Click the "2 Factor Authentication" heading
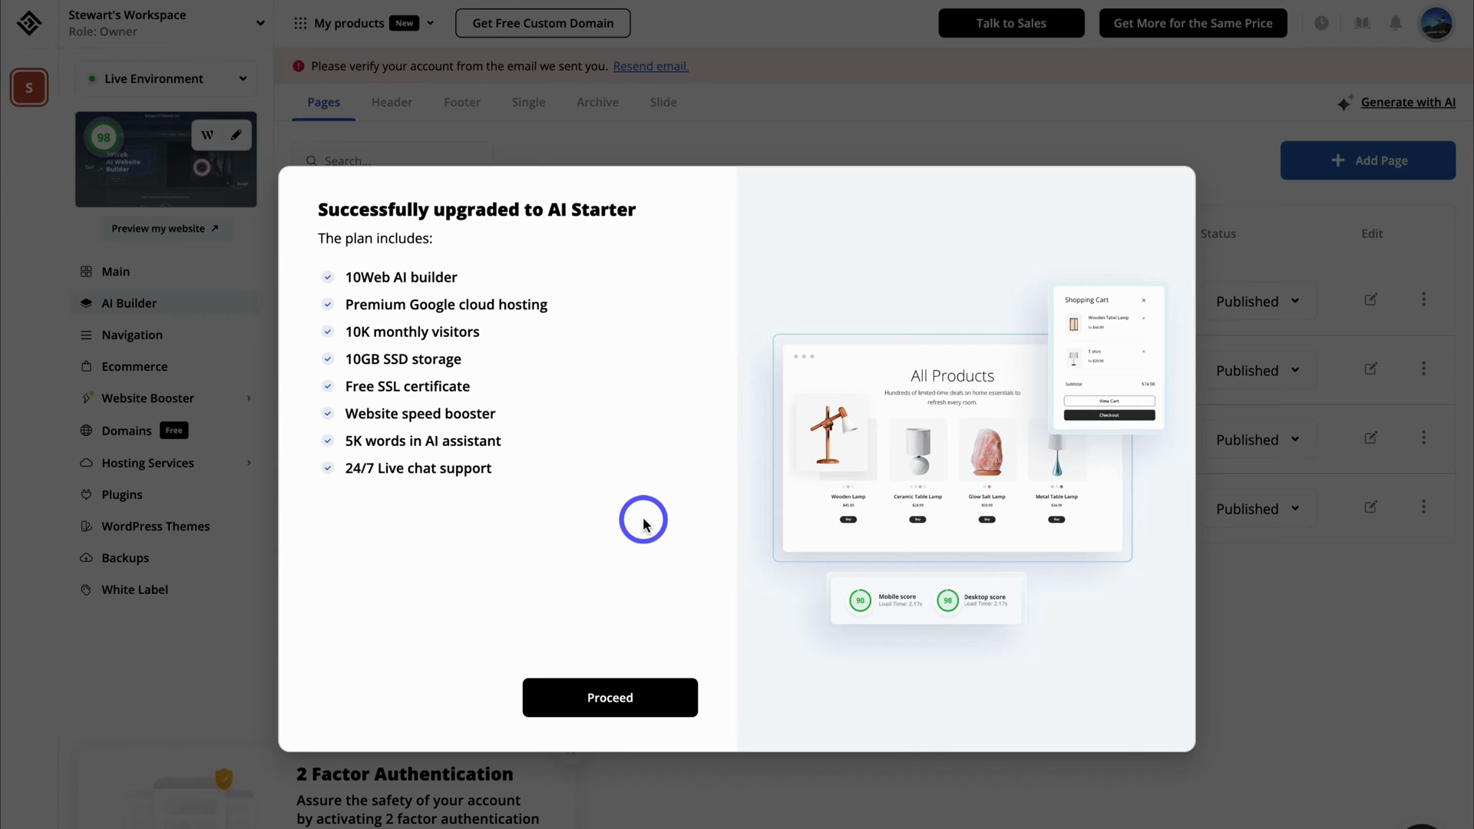The width and height of the screenshot is (1474, 829). (405, 774)
